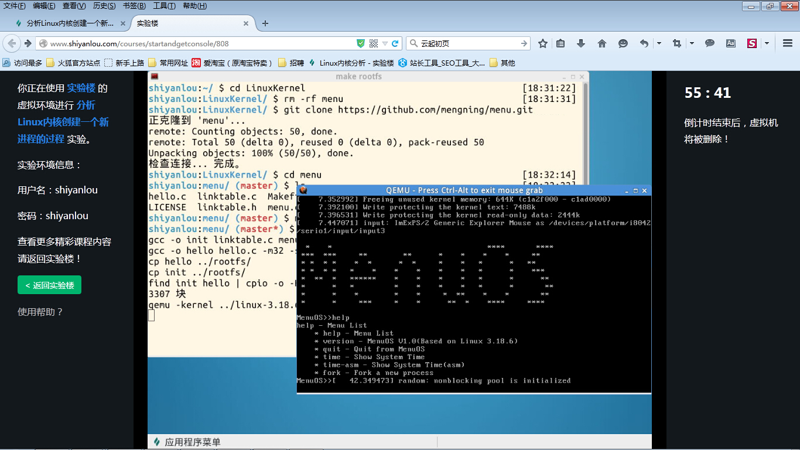Viewport: 800px width, 450px height.
Task: Expand dropdown next to undo arrow icon
Action: pyautogui.click(x=659, y=43)
